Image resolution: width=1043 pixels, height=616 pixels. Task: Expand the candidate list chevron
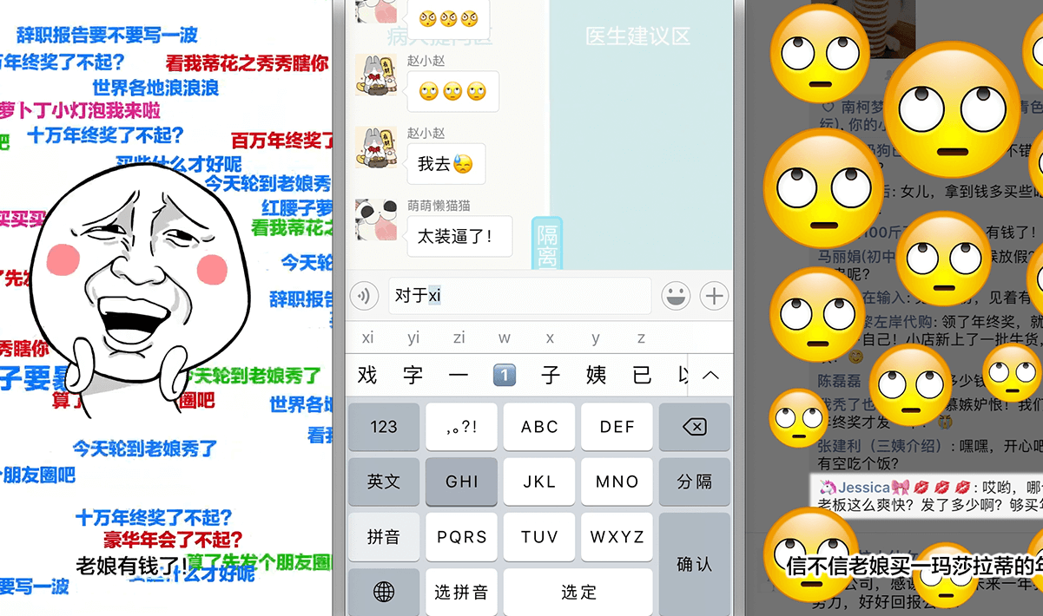coord(710,375)
